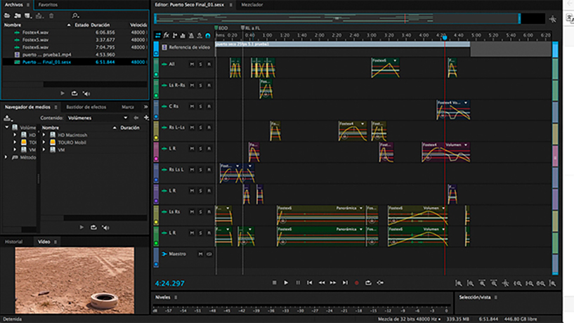Click the search icon in Archivos panel
The image size is (574, 323).
click(75, 15)
